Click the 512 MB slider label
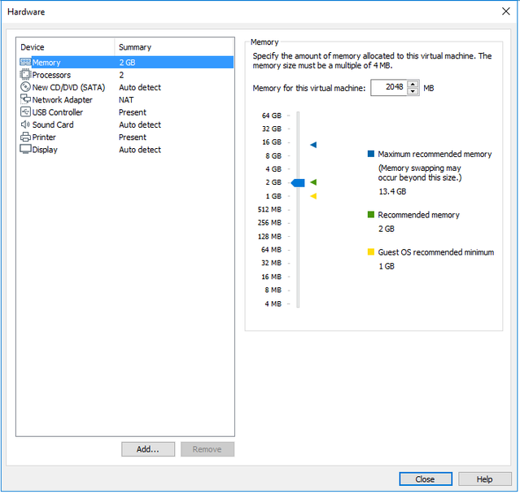Image resolution: width=520 pixels, height=494 pixels. pos(269,209)
